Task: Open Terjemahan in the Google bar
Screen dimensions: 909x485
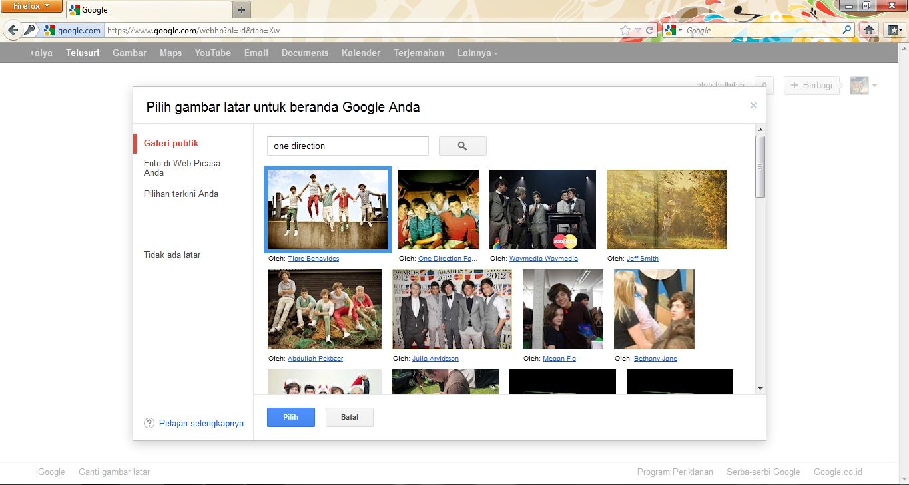Action: click(x=419, y=53)
